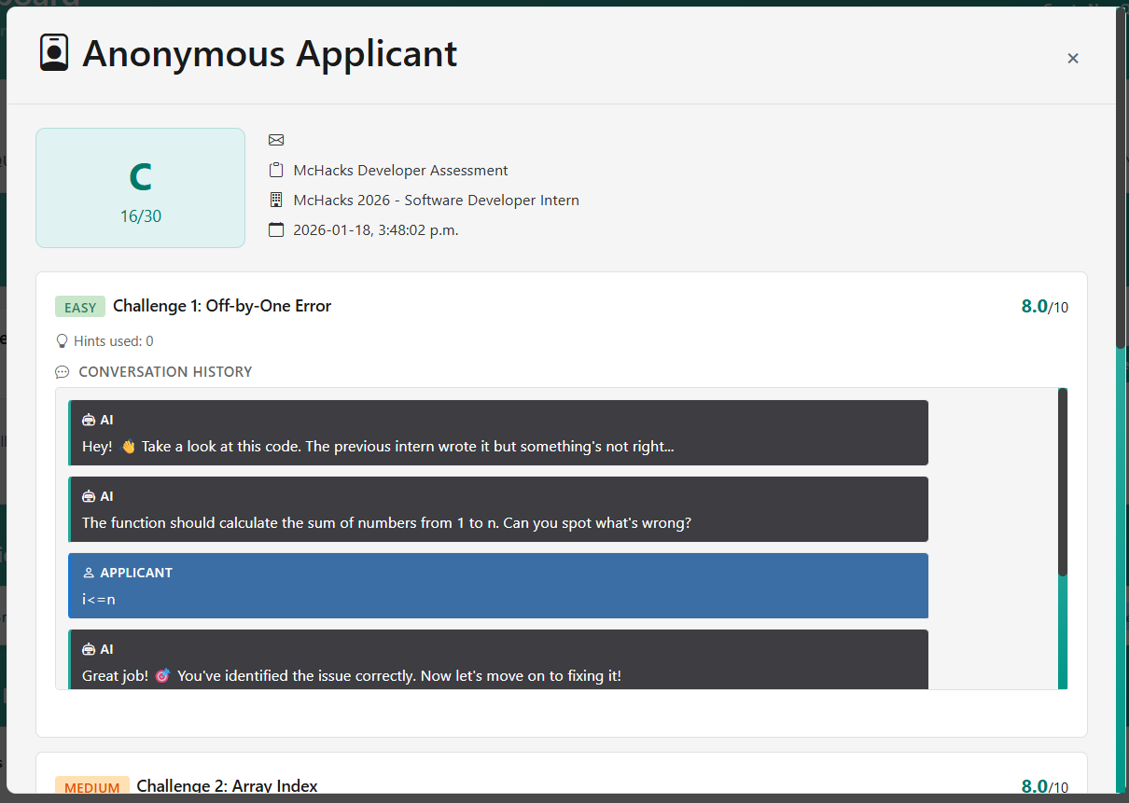Click the building icon beside Software Developer Intern
This screenshot has height=803, width=1129.
coord(276,200)
